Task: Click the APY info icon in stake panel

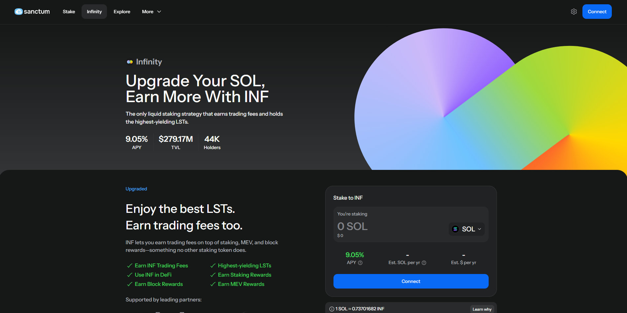Action: [360, 263]
